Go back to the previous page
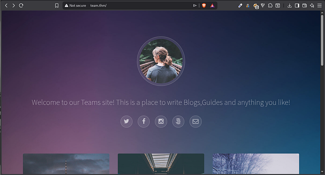325x175 pixels. tap(6, 6)
